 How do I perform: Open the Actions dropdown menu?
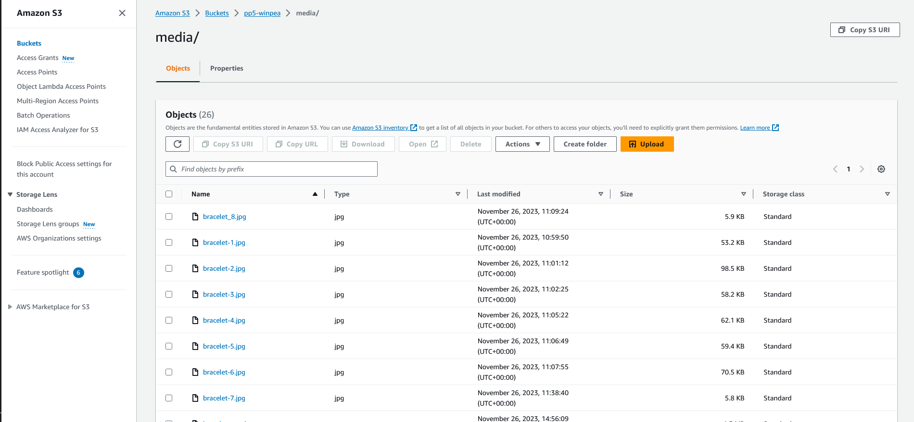click(x=522, y=144)
